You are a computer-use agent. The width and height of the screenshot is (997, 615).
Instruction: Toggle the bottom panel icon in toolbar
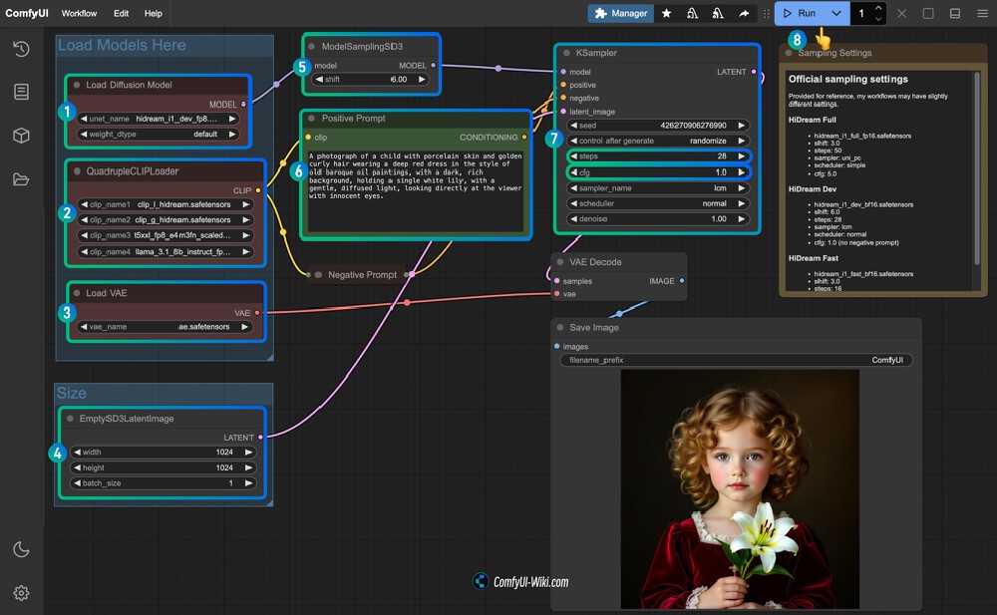(954, 14)
